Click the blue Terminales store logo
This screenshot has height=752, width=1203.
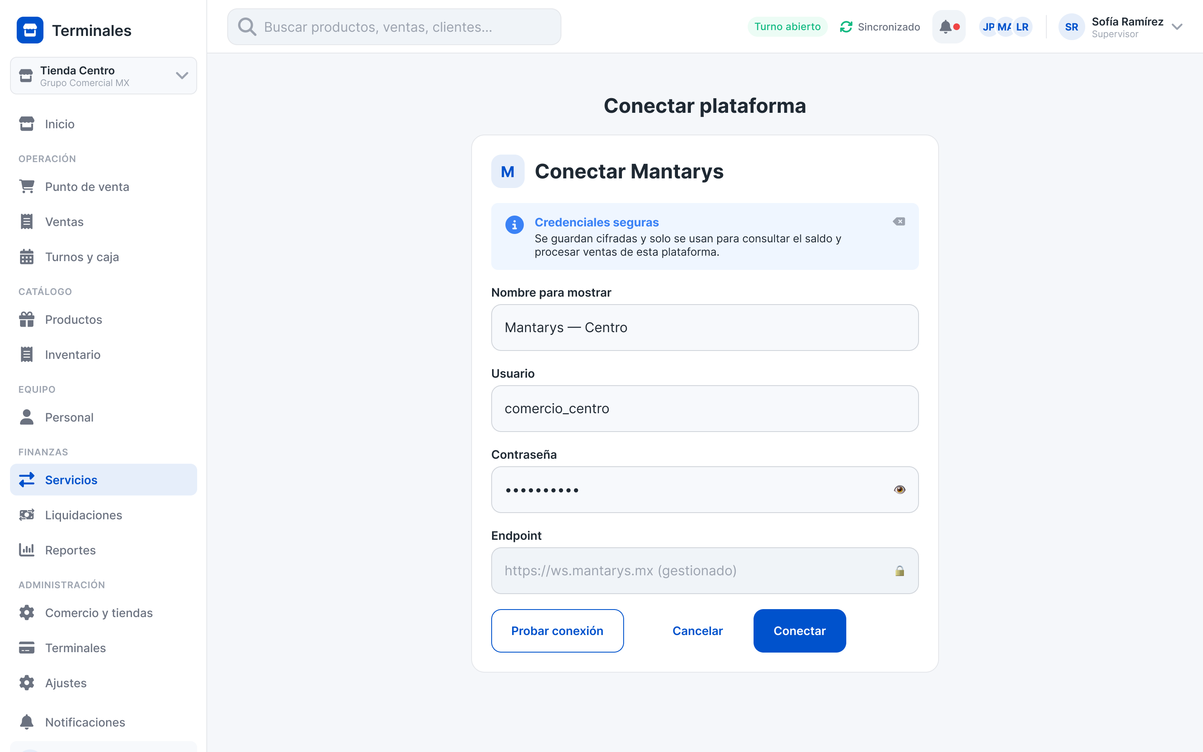[x=30, y=30]
